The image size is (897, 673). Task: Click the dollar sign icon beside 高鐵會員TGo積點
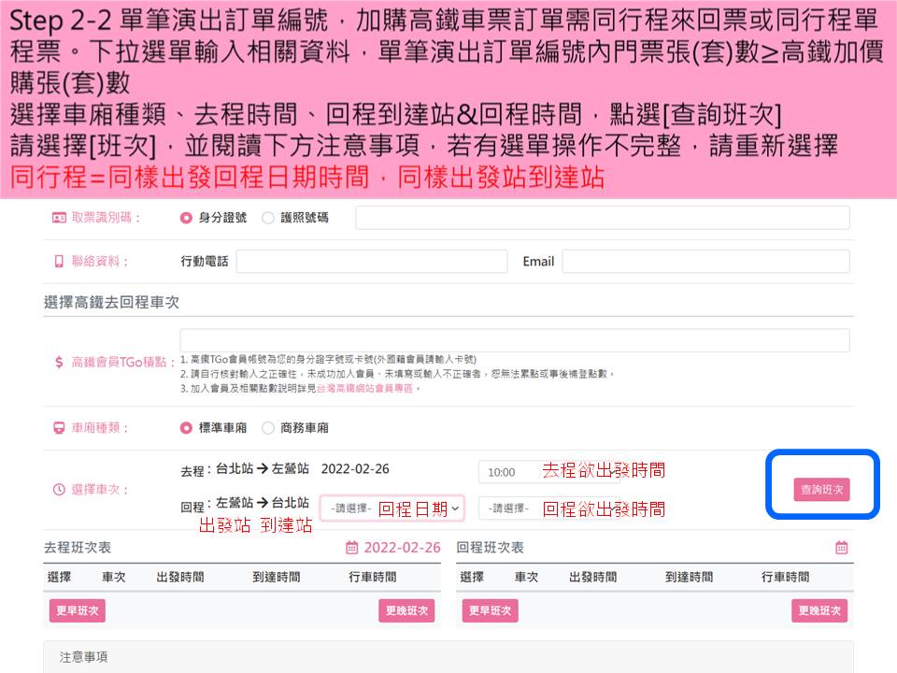(x=59, y=362)
